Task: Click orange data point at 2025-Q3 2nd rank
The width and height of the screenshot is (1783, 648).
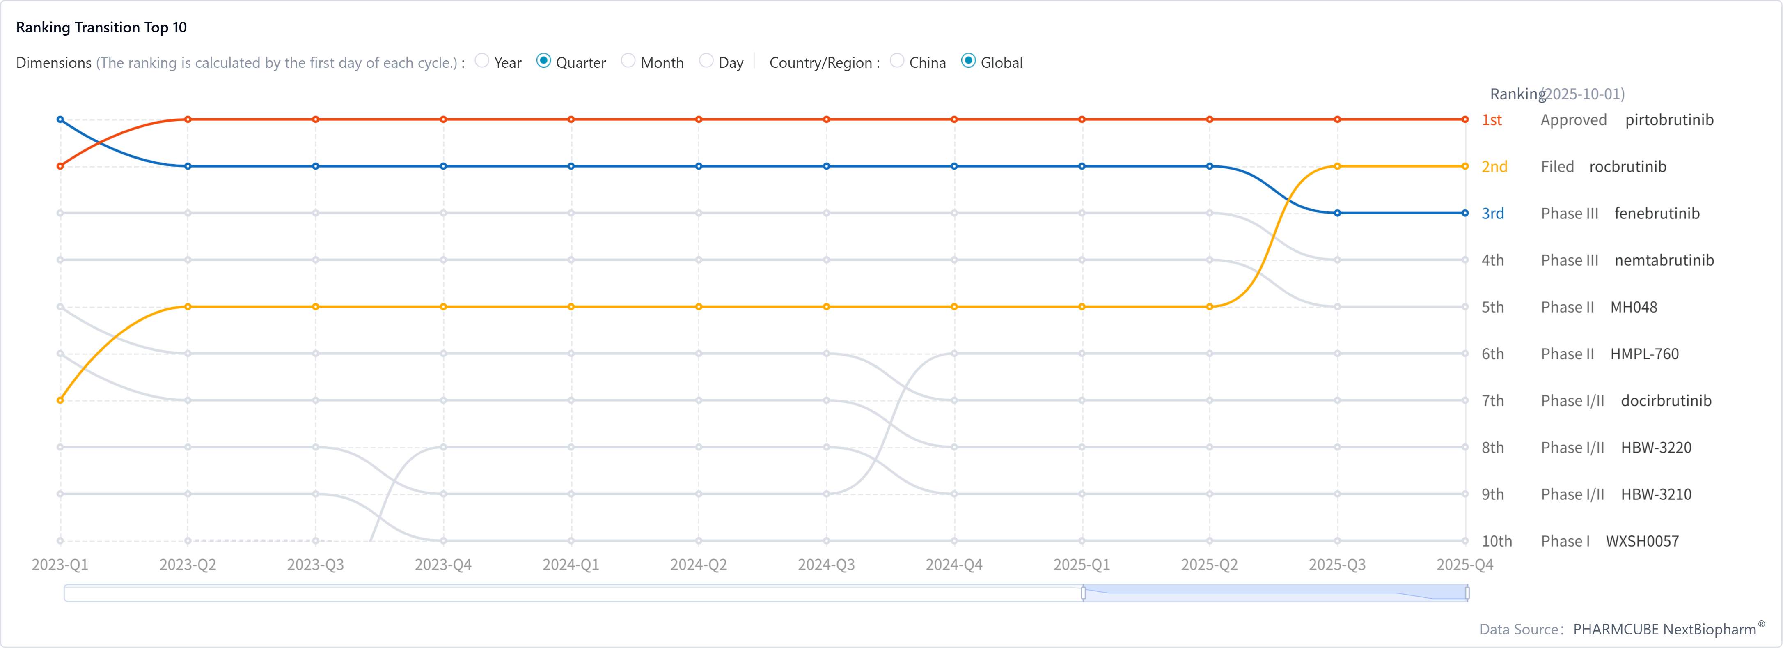Action: pos(1337,166)
